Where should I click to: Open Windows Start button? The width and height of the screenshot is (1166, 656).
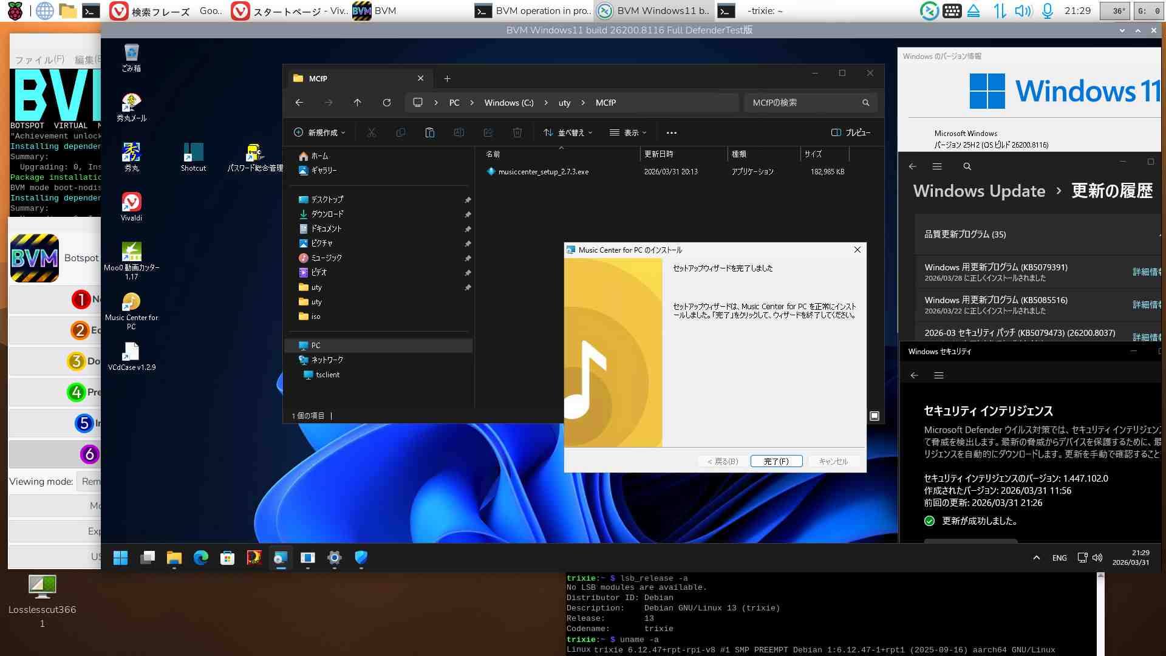[x=120, y=558]
